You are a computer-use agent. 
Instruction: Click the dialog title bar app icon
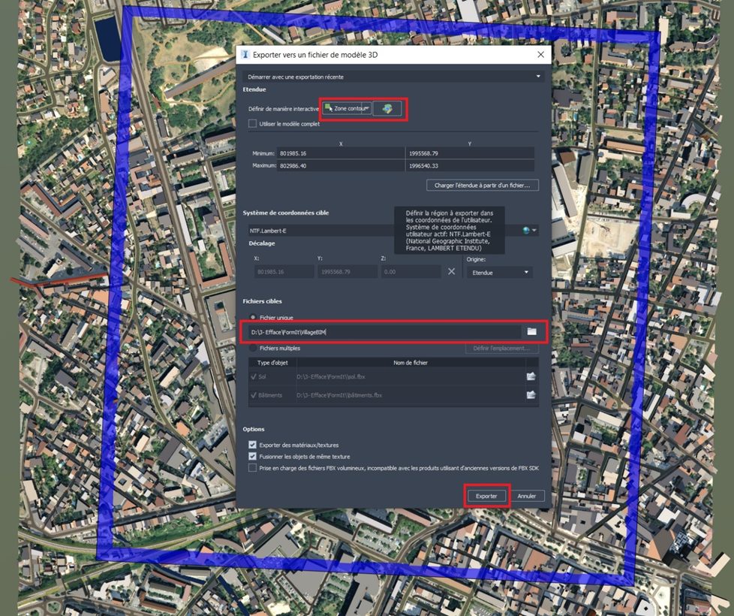245,55
